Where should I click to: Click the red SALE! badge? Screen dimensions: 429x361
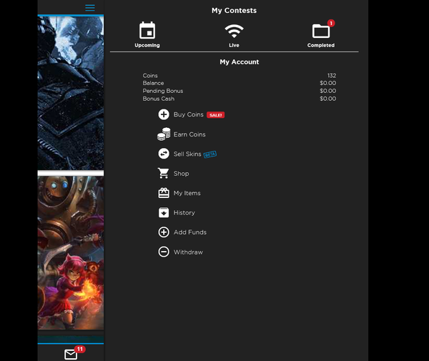(x=216, y=115)
